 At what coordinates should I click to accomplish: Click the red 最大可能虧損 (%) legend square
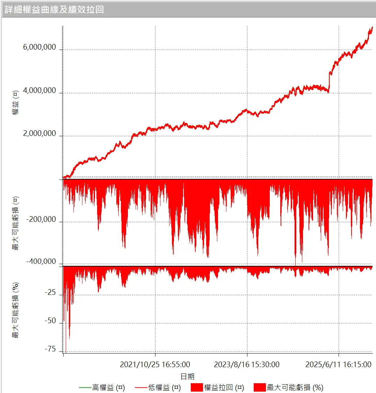click(260, 387)
